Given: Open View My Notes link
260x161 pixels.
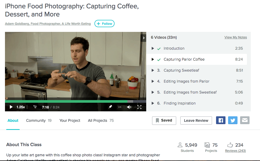Looking at the screenshot, I should [x=236, y=37].
